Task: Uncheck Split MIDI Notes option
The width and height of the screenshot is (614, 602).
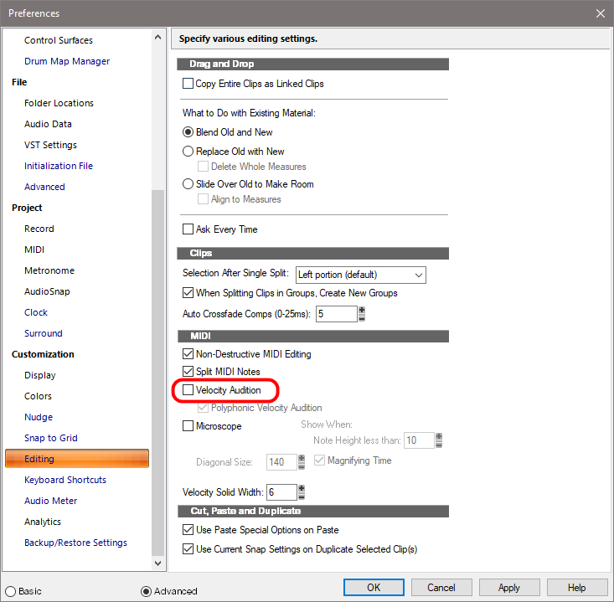Action: [188, 372]
